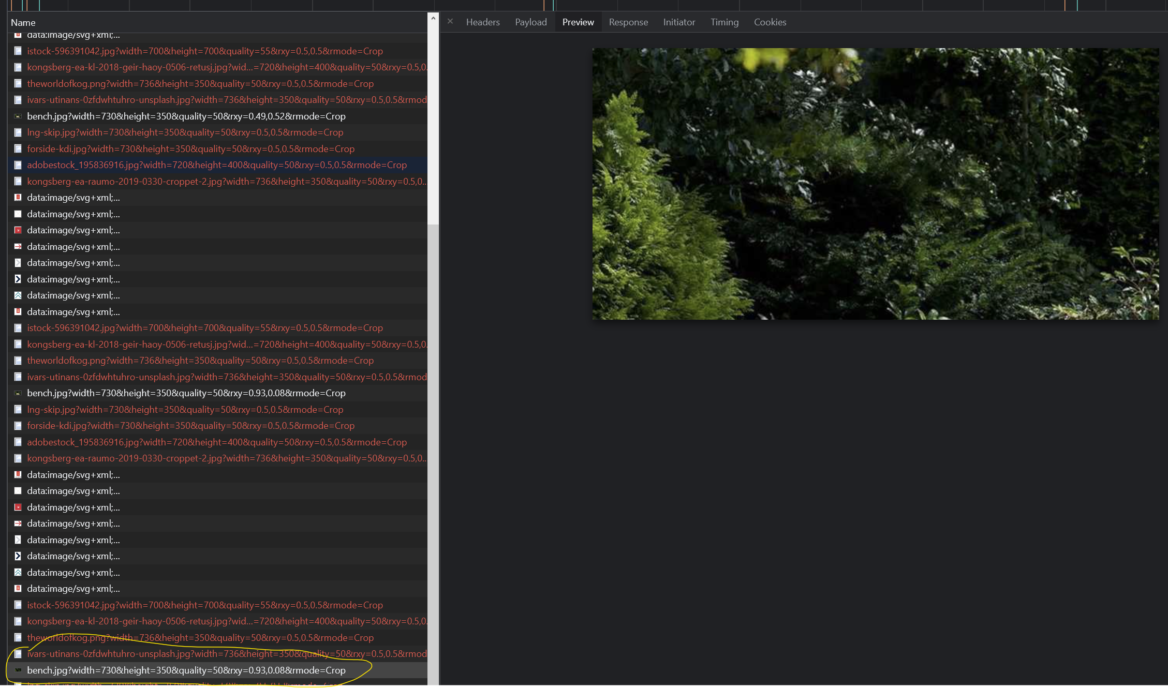Image resolution: width=1168 pixels, height=688 pixels.
Task: Open the Payload tab
Action: pyautogui.click(x=530, y=22)
